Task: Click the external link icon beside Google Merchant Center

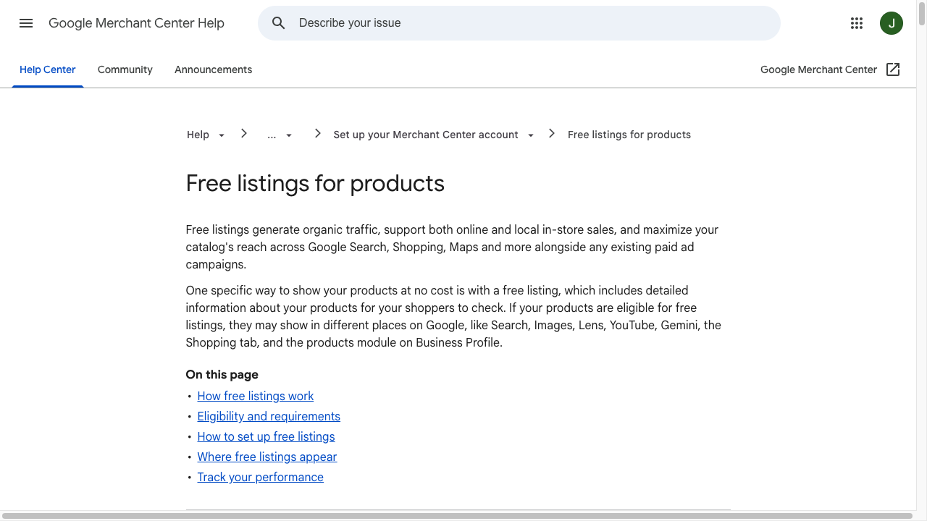Action: coord(893,69)
